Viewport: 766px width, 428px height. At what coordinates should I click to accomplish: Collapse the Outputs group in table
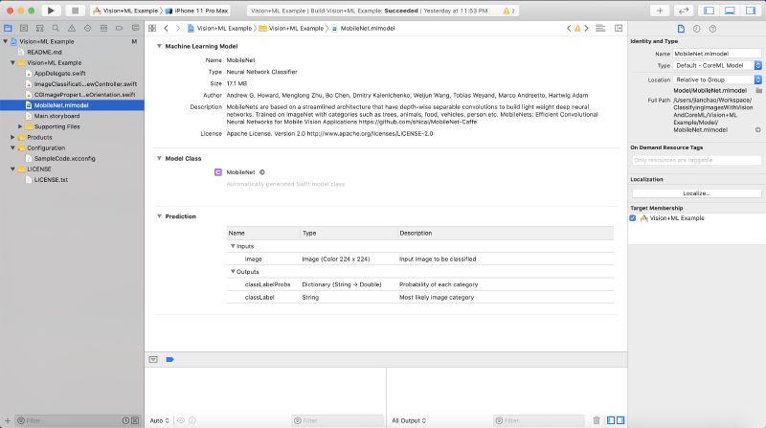(x=233, y=271)
